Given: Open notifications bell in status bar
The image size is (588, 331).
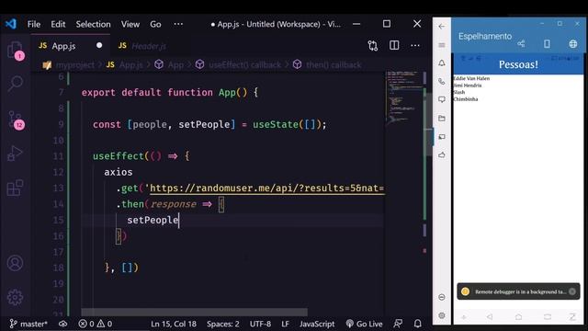Looking at the screenshot, I should [417, 324].
